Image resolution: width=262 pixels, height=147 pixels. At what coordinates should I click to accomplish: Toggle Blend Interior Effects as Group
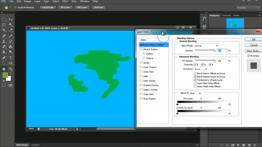coord(195,73)
